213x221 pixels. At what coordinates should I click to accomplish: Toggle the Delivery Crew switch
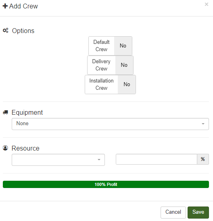tap(110, 65)
